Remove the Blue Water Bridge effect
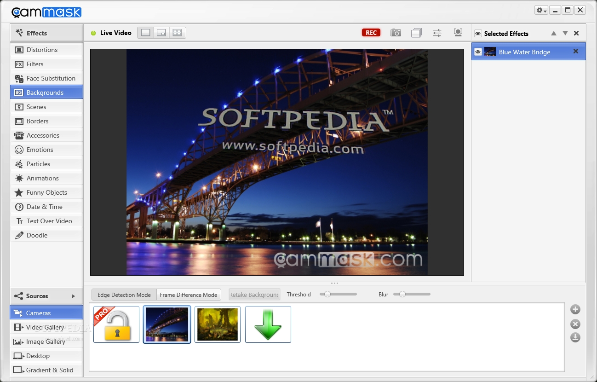This screenshot has height=382, width=597. tap(575, 52)
